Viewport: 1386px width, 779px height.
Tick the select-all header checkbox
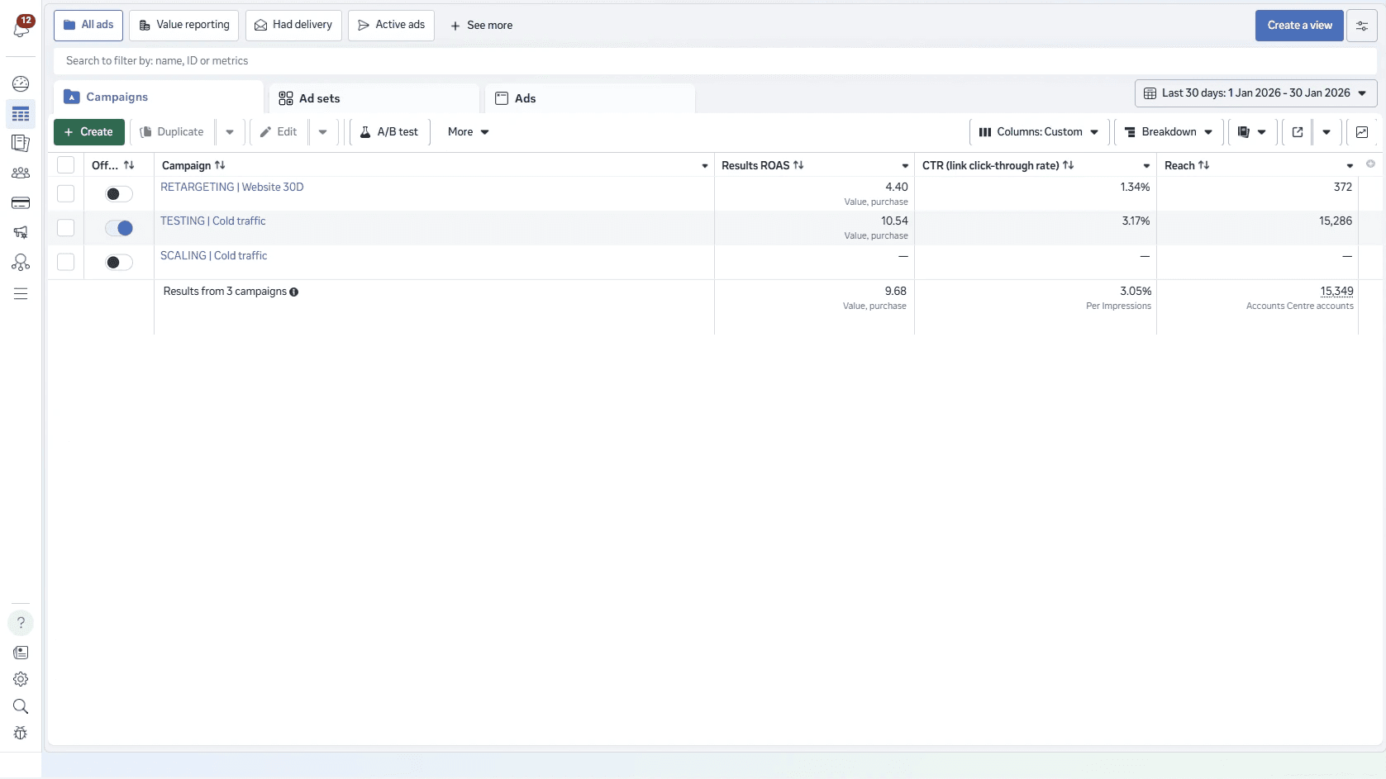[66, 165]
